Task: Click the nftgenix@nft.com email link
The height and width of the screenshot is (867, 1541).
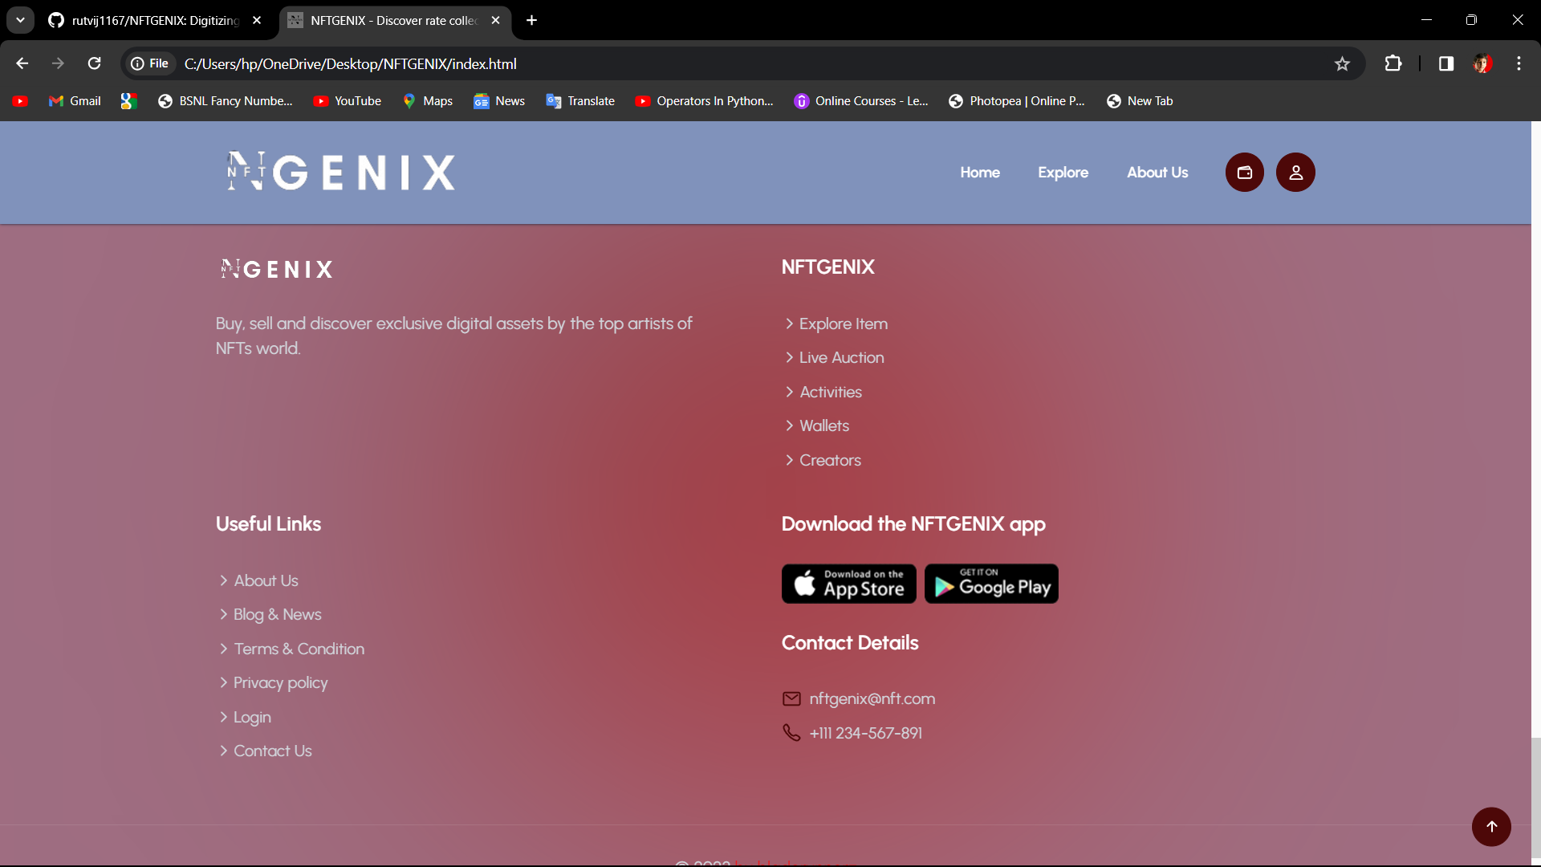Action: click(x=872, y=699)
